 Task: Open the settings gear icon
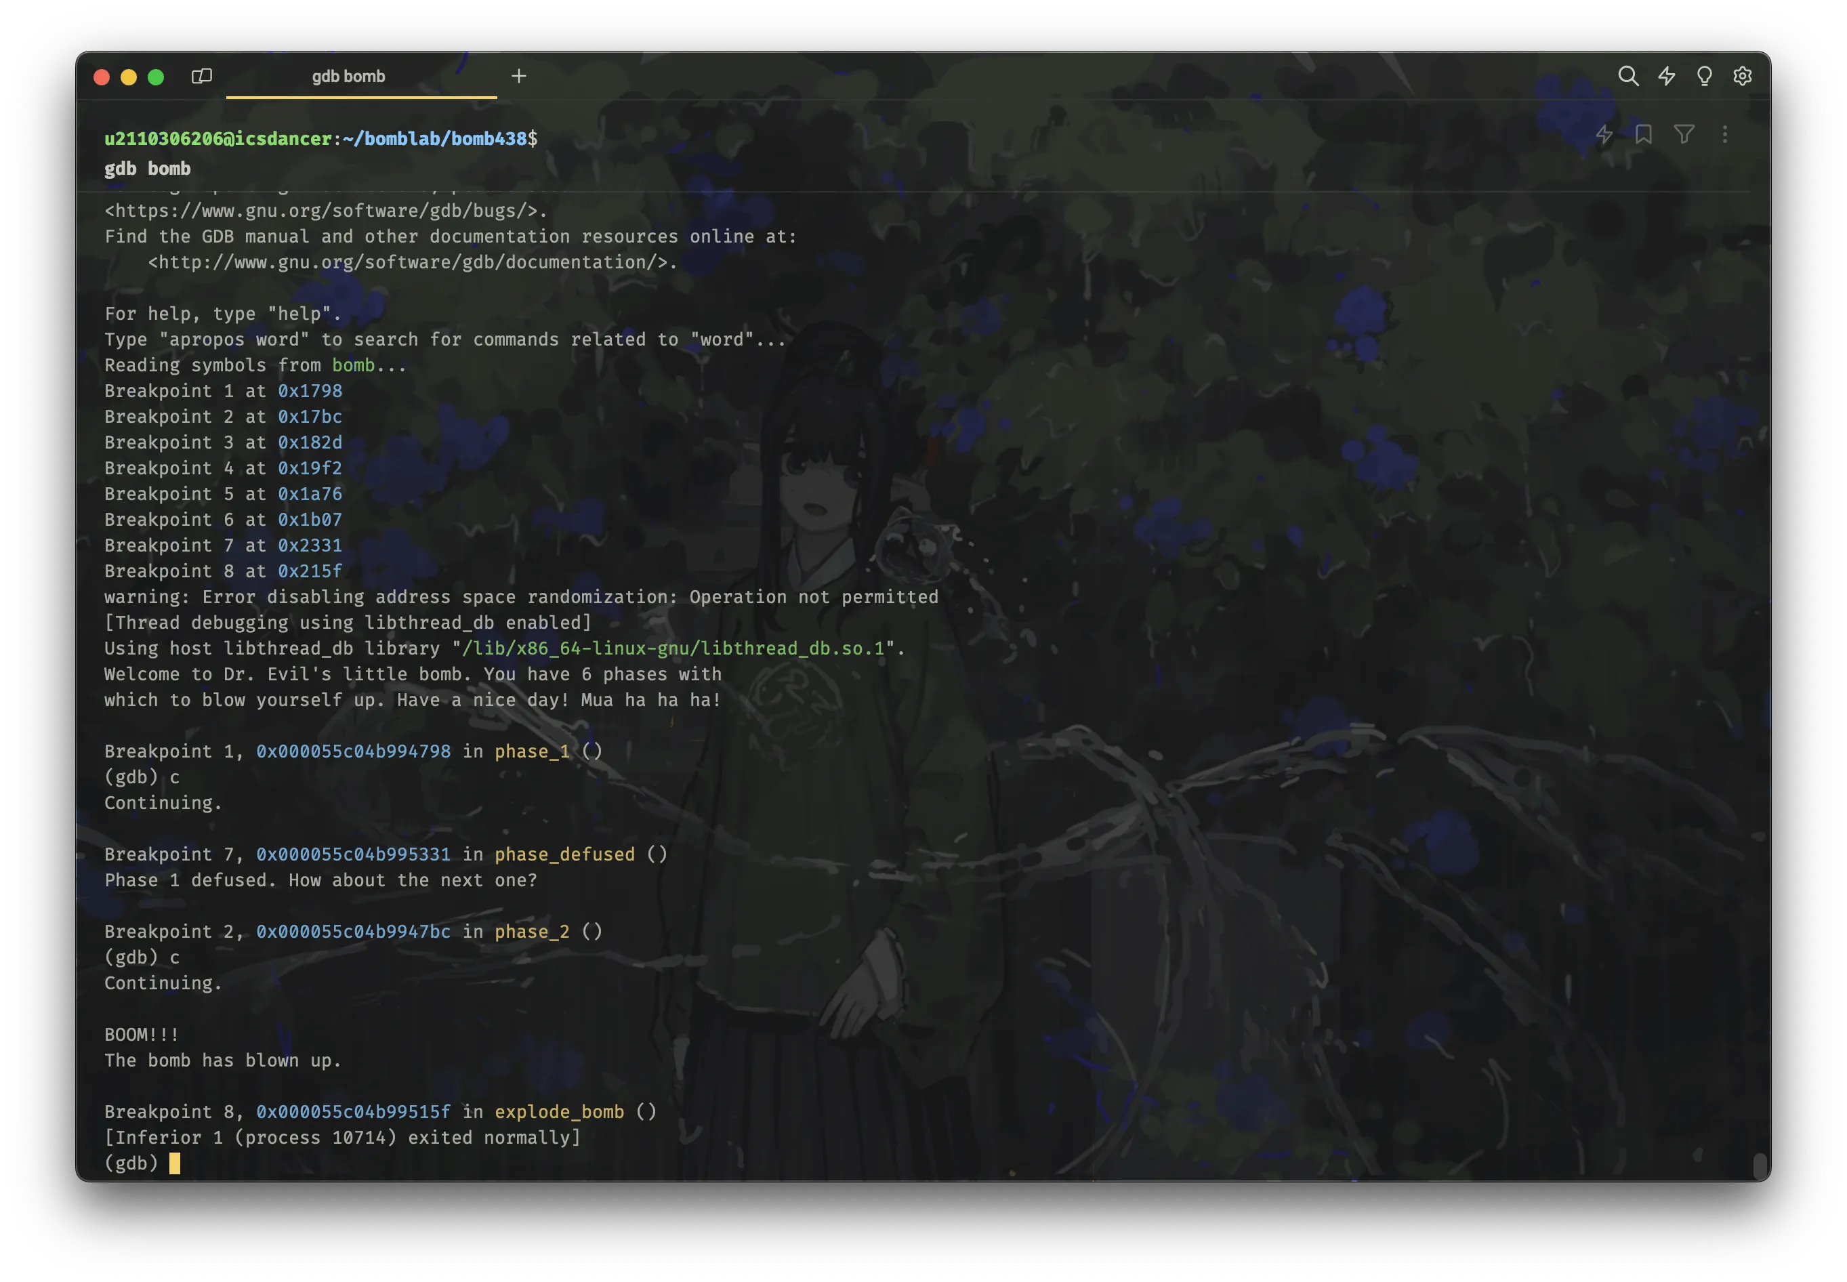tap(1742, 77)
